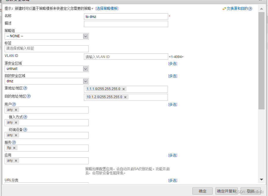Click inside the destination address field

(126, 97)
